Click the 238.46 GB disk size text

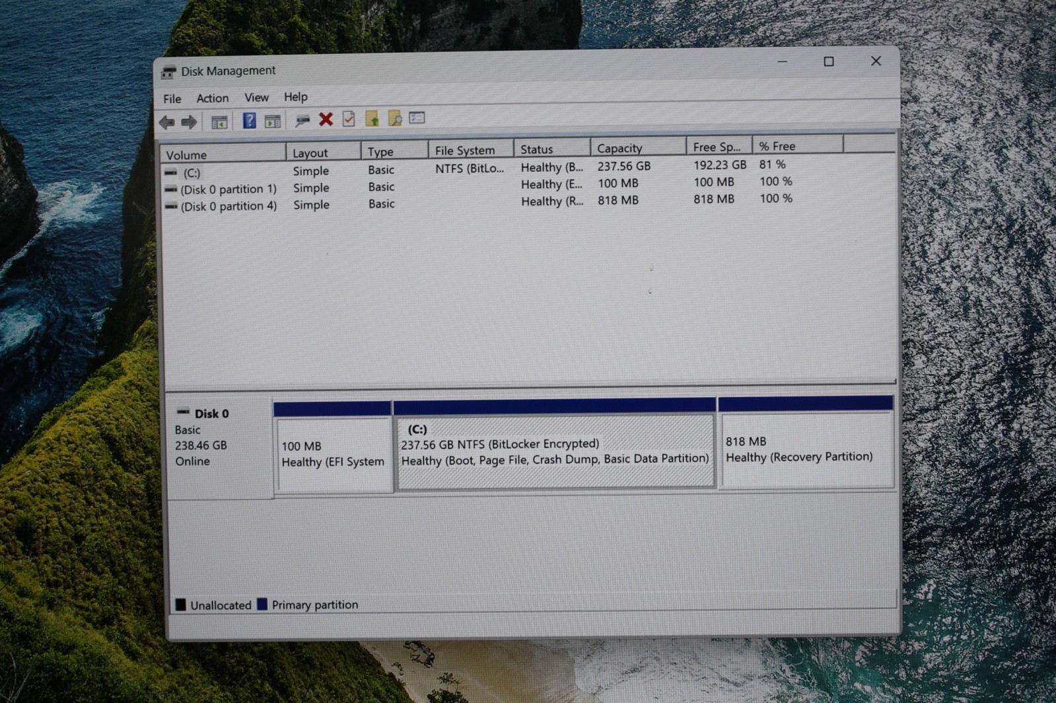pos(201,445)
